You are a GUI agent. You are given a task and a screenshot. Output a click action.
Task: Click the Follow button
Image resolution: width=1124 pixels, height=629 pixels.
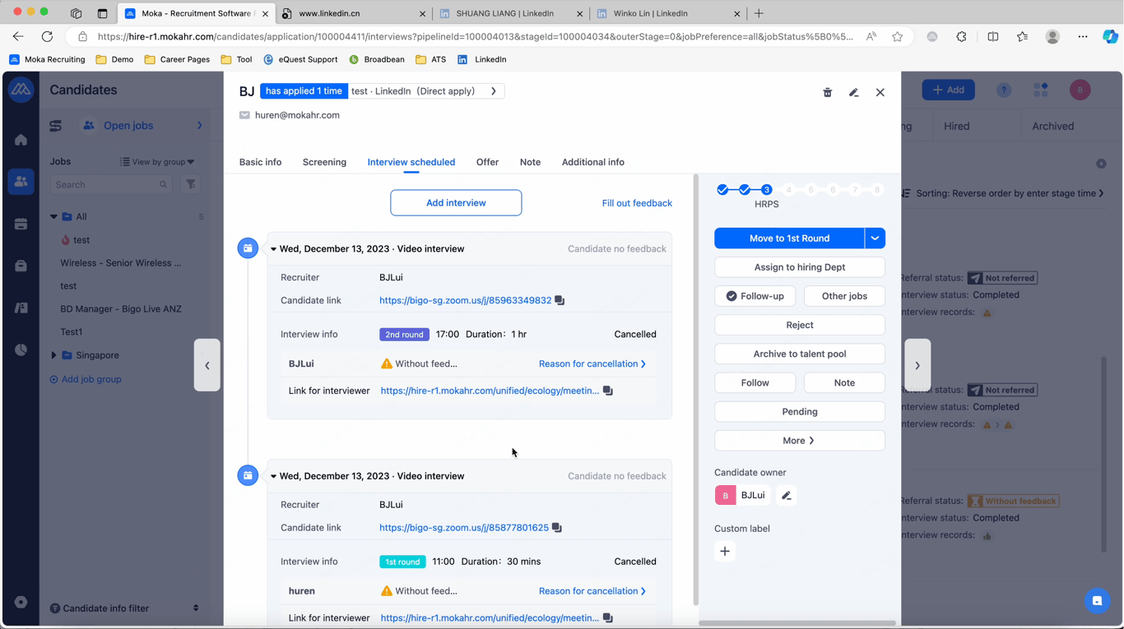[755, 383]
